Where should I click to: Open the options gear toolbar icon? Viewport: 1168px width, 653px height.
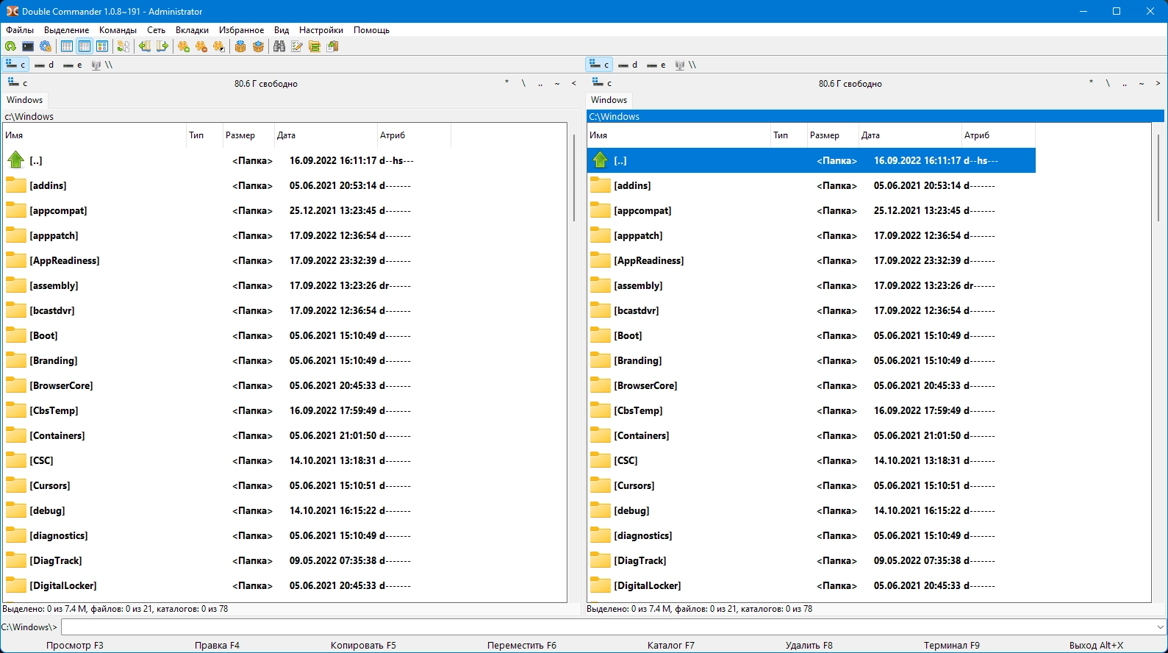[46, 46]
